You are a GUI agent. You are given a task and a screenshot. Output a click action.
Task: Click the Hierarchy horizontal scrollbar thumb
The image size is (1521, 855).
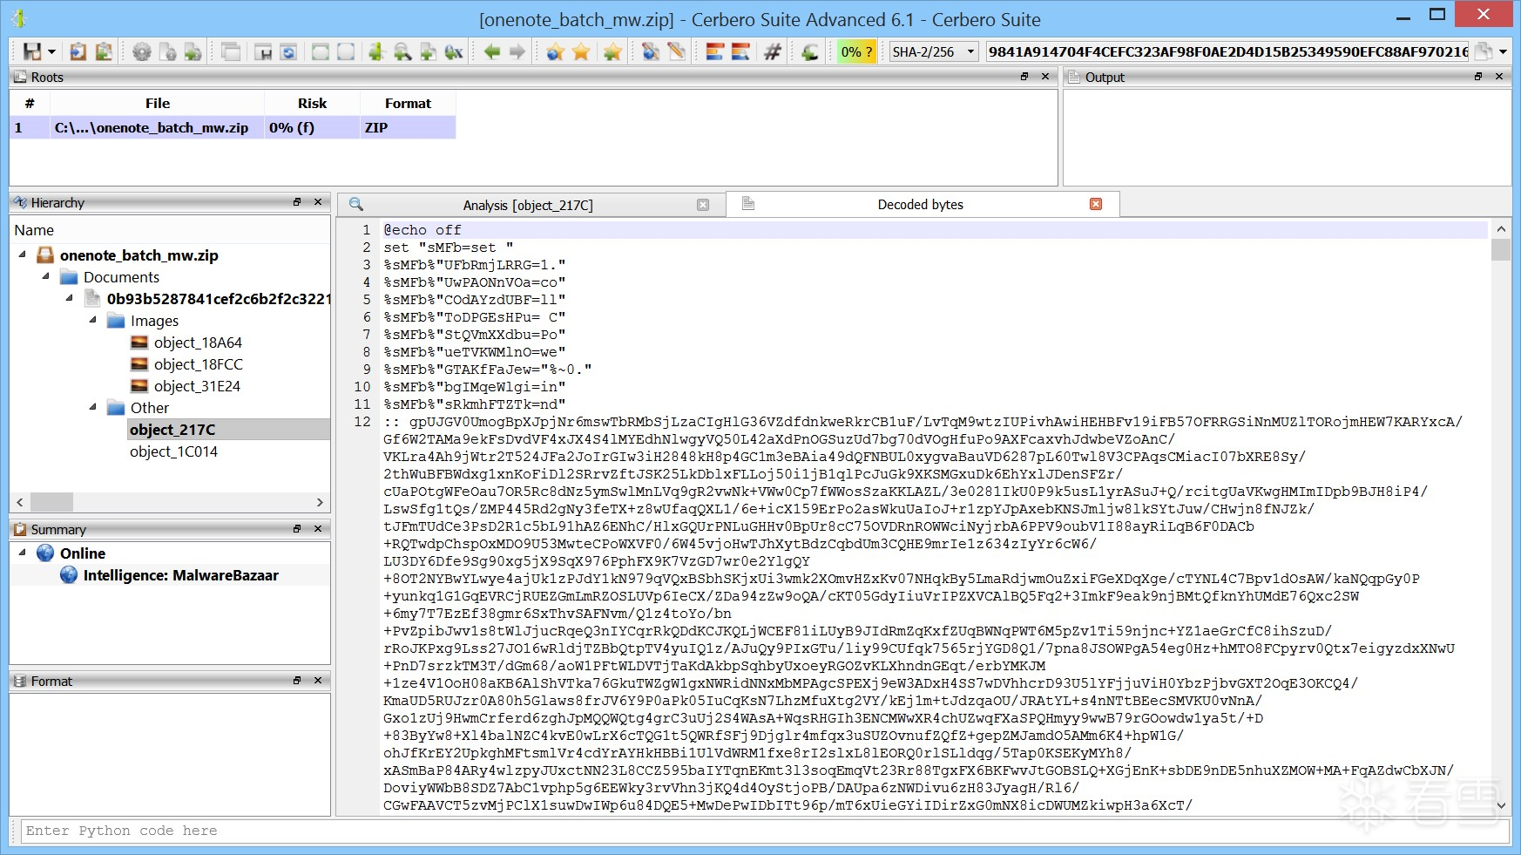click(x=52, y=502)
